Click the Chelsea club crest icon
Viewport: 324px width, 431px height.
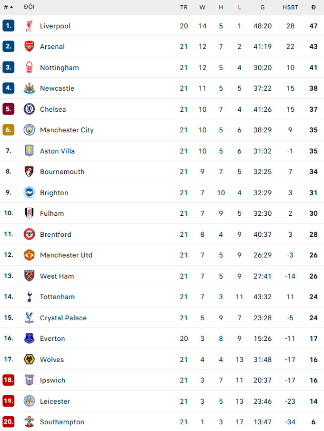[29, 109]
